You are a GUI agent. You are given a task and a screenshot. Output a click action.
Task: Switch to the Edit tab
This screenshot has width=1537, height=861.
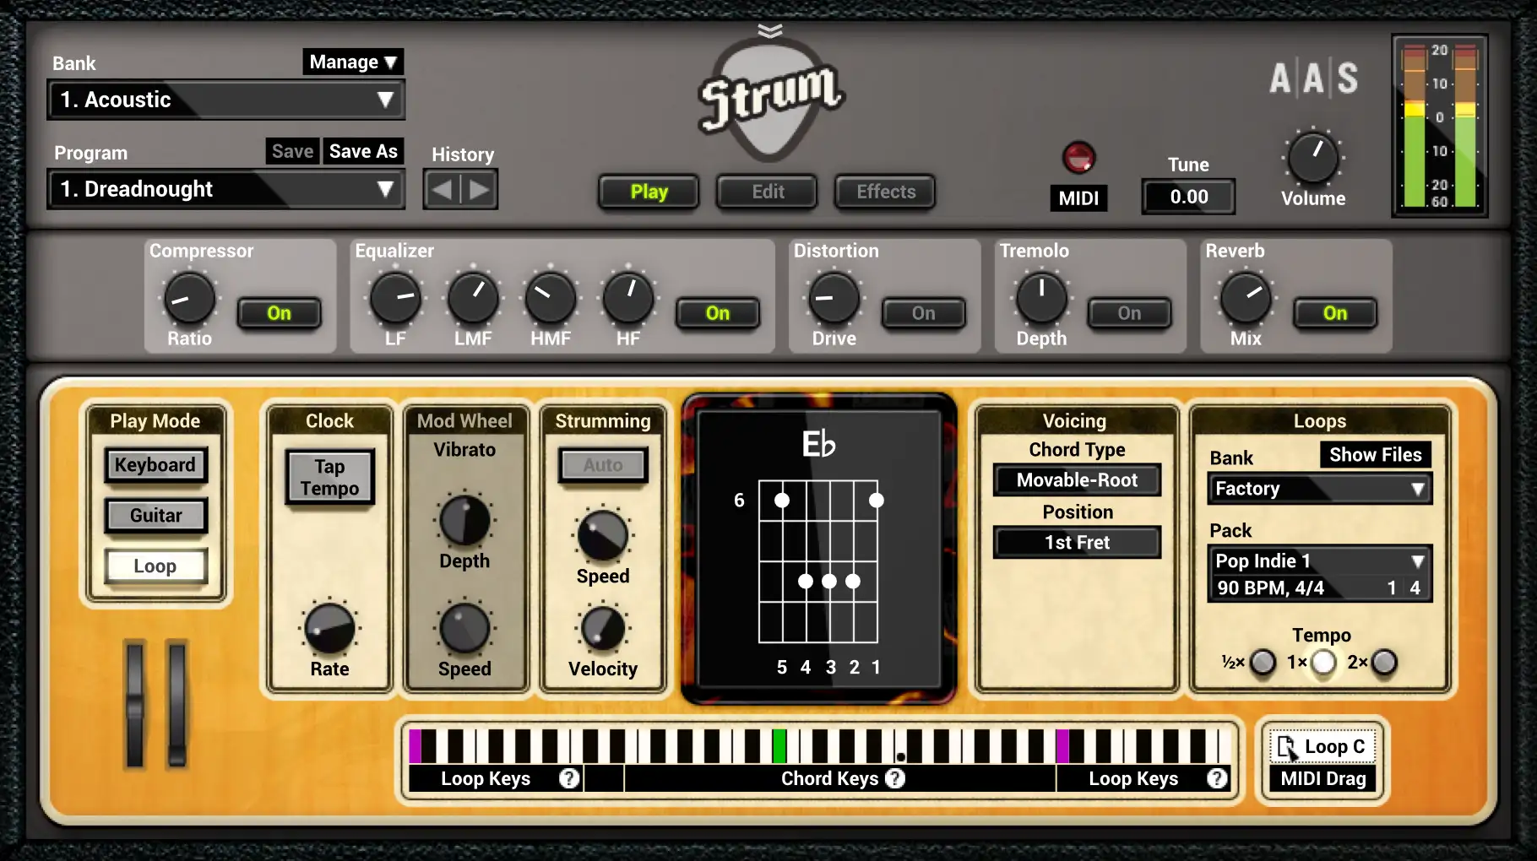(768, 192)
